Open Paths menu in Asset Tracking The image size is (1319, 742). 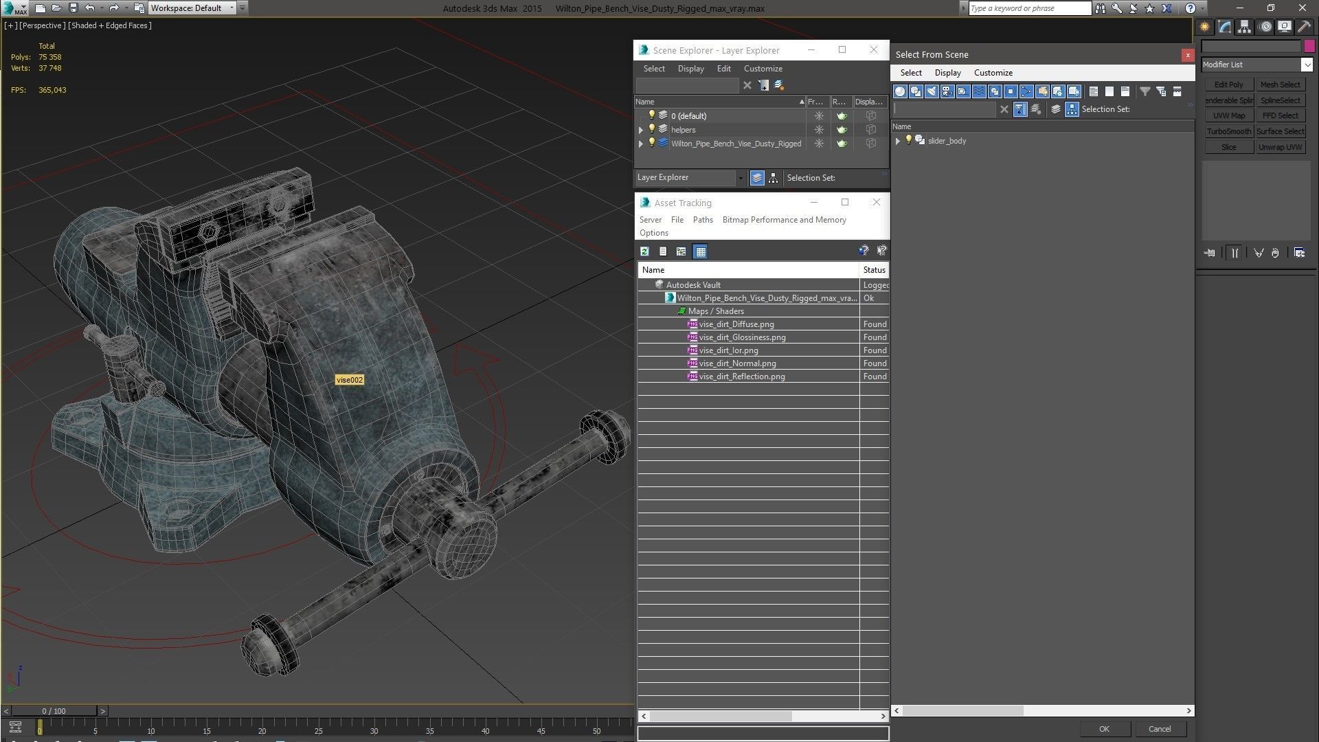702,220
